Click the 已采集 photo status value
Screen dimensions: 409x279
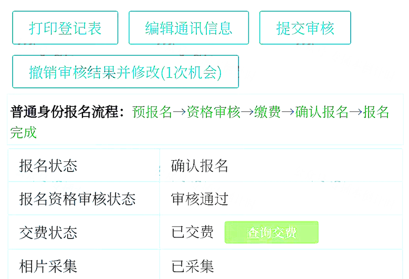click(x=193, y=266)
